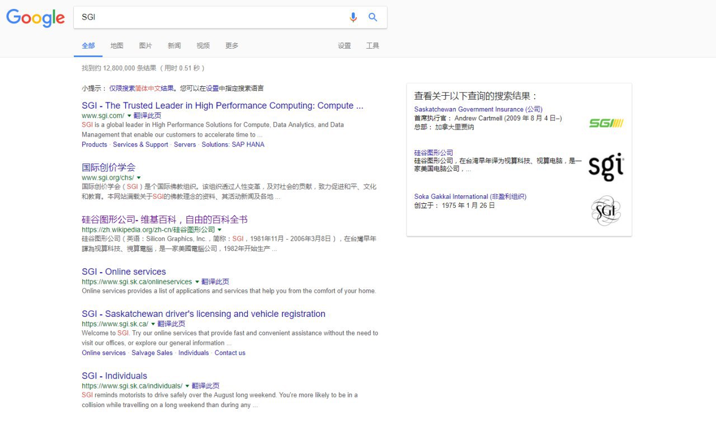Expand the dropdown arrow beside www.sgi.com/
The height and width of the screenshot is (421, 716).
point(129,116)
